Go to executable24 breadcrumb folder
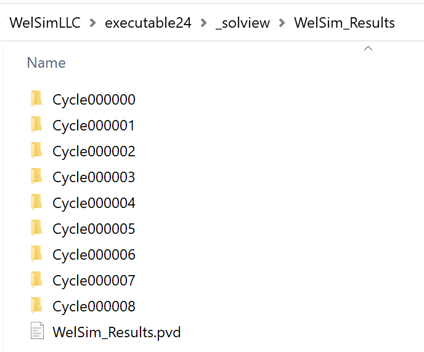 [148, 23]
